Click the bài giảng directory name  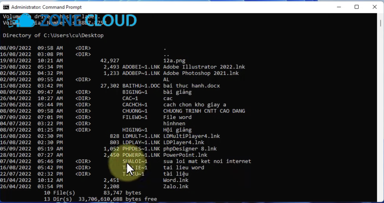[x=177, y=92]
